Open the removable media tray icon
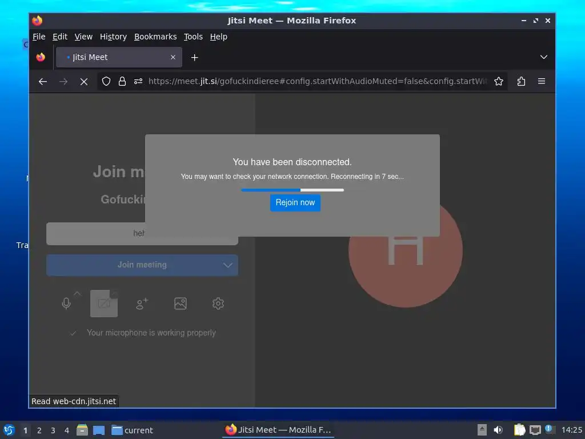 click(x=482, y=430)
